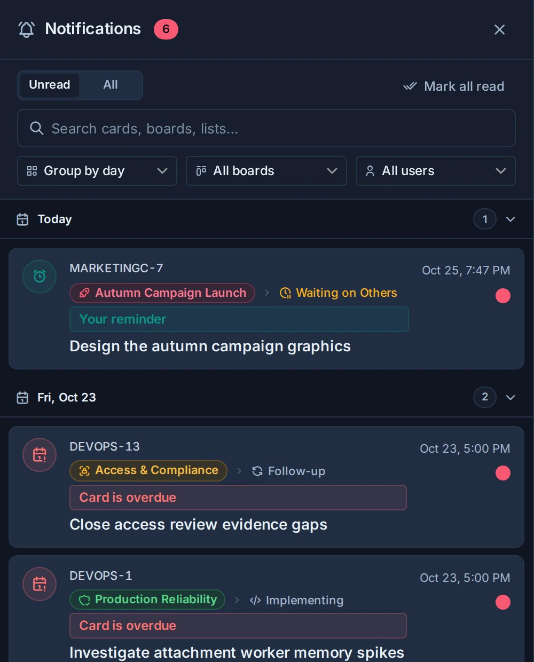Click the unread count badge showing 6
This screenshot has width=534, height=662.
[x=166, y=29]
